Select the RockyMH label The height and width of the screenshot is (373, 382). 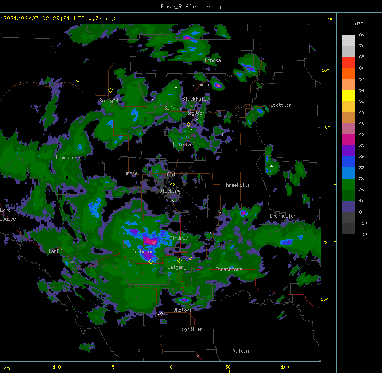click(x=109, y=101)
